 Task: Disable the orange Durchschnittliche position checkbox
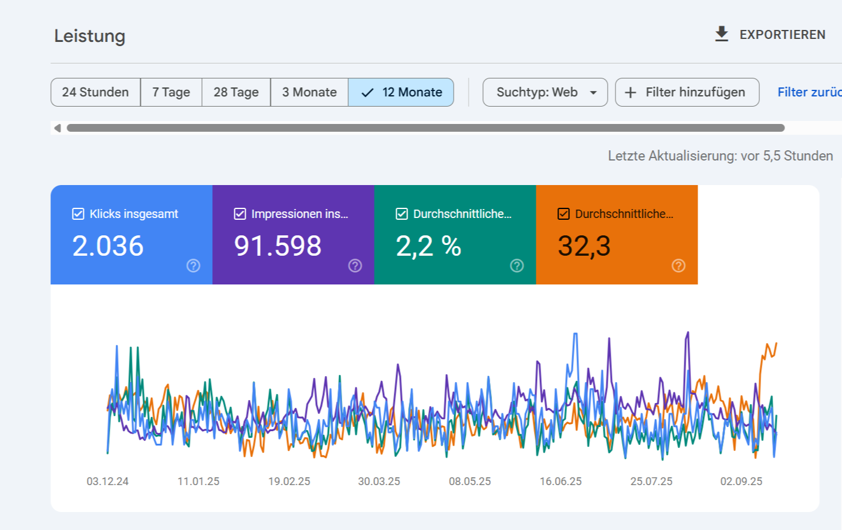point(563,214)
